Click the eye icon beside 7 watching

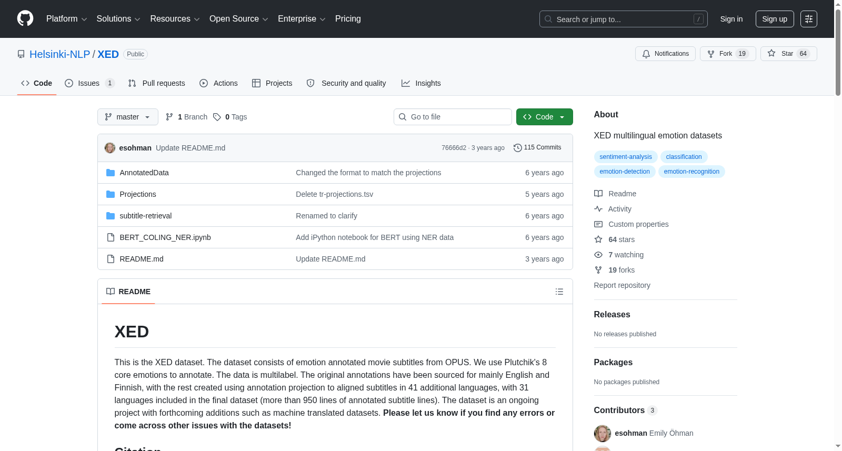coord(598,255)
